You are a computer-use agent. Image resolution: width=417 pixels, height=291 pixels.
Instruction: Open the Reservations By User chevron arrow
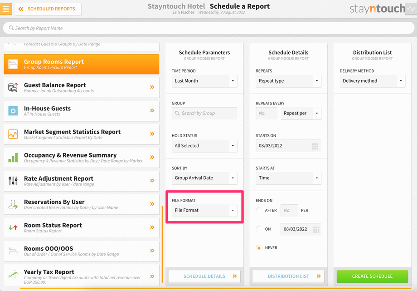point(152,204)
